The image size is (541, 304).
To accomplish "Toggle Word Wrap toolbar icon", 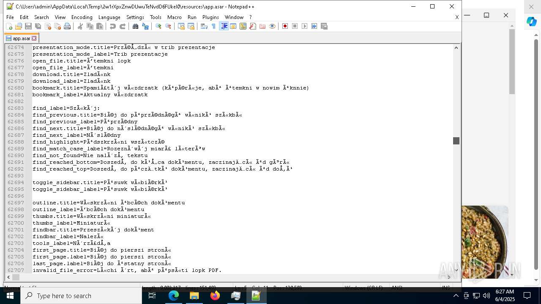I will pyautogui.click(x=204, y=26).
